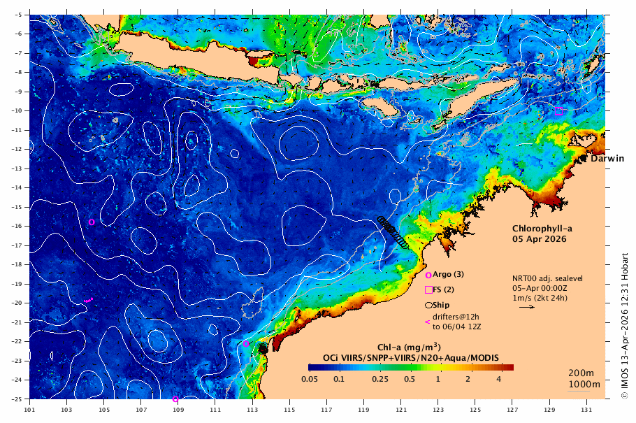The image size is (636, 423).
Task: Click the 123 longitude axis label
Action: click(438, 410)
